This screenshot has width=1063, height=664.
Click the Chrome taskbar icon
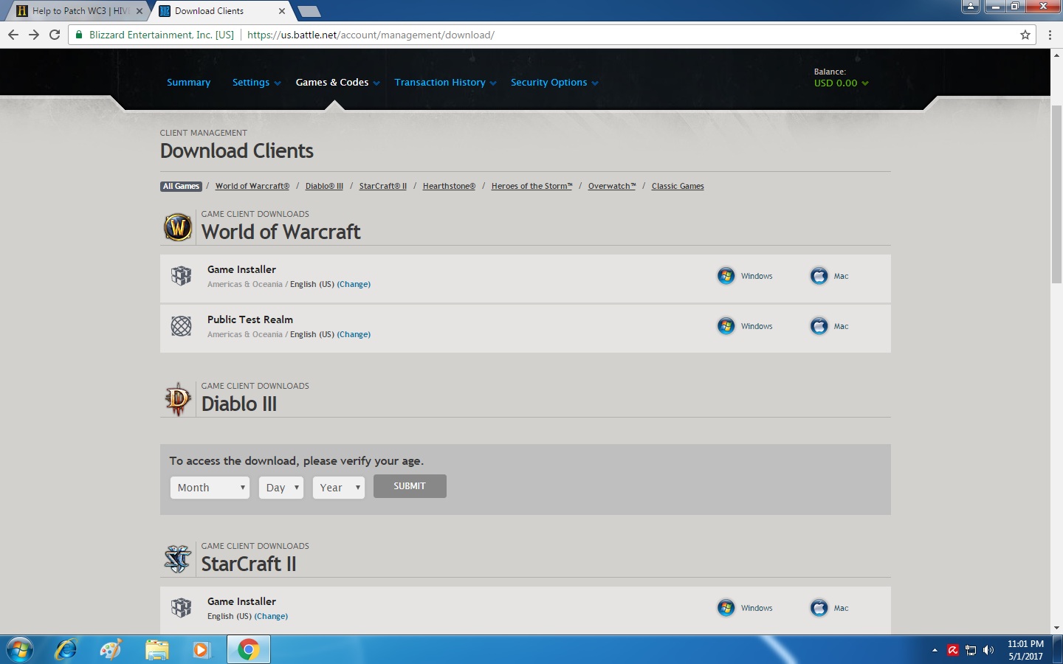point(249,650)
